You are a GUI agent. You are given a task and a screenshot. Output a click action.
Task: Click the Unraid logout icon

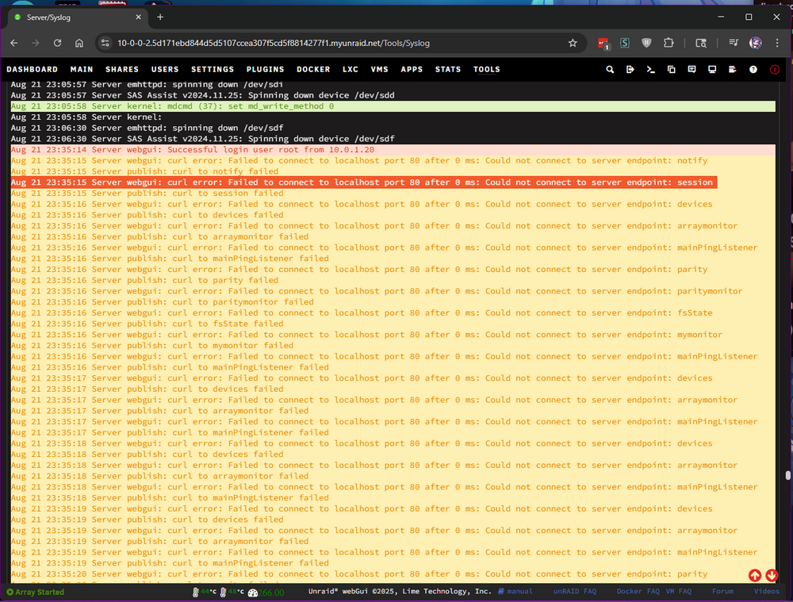[x=630, y=69]
